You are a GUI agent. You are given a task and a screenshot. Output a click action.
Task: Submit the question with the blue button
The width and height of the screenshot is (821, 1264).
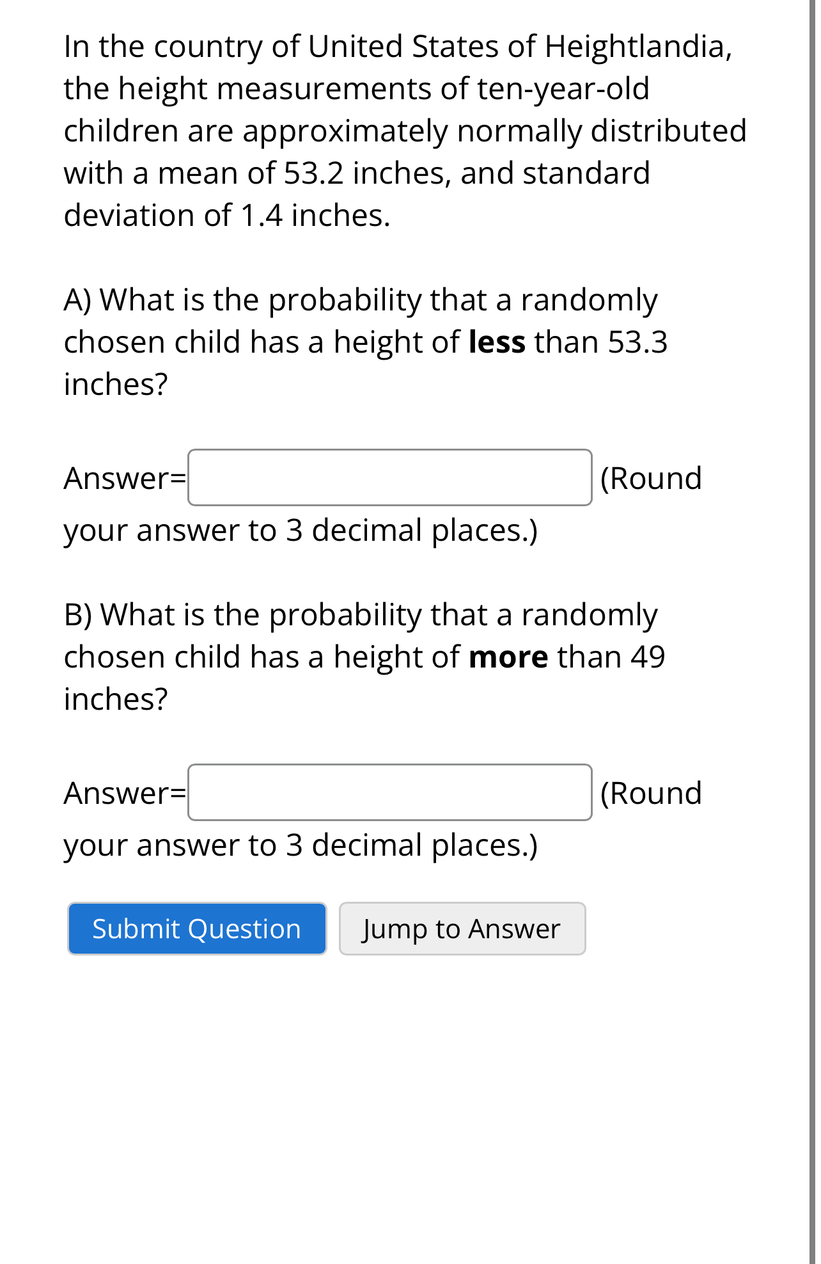[x=197, y=929]
